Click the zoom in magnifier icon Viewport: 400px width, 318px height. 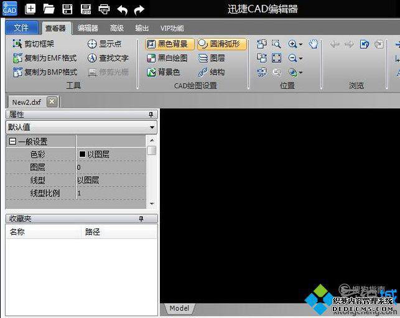292,44
